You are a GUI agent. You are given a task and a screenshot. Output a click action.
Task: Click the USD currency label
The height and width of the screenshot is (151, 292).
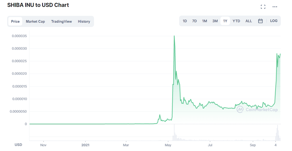(x=18, y=145)
